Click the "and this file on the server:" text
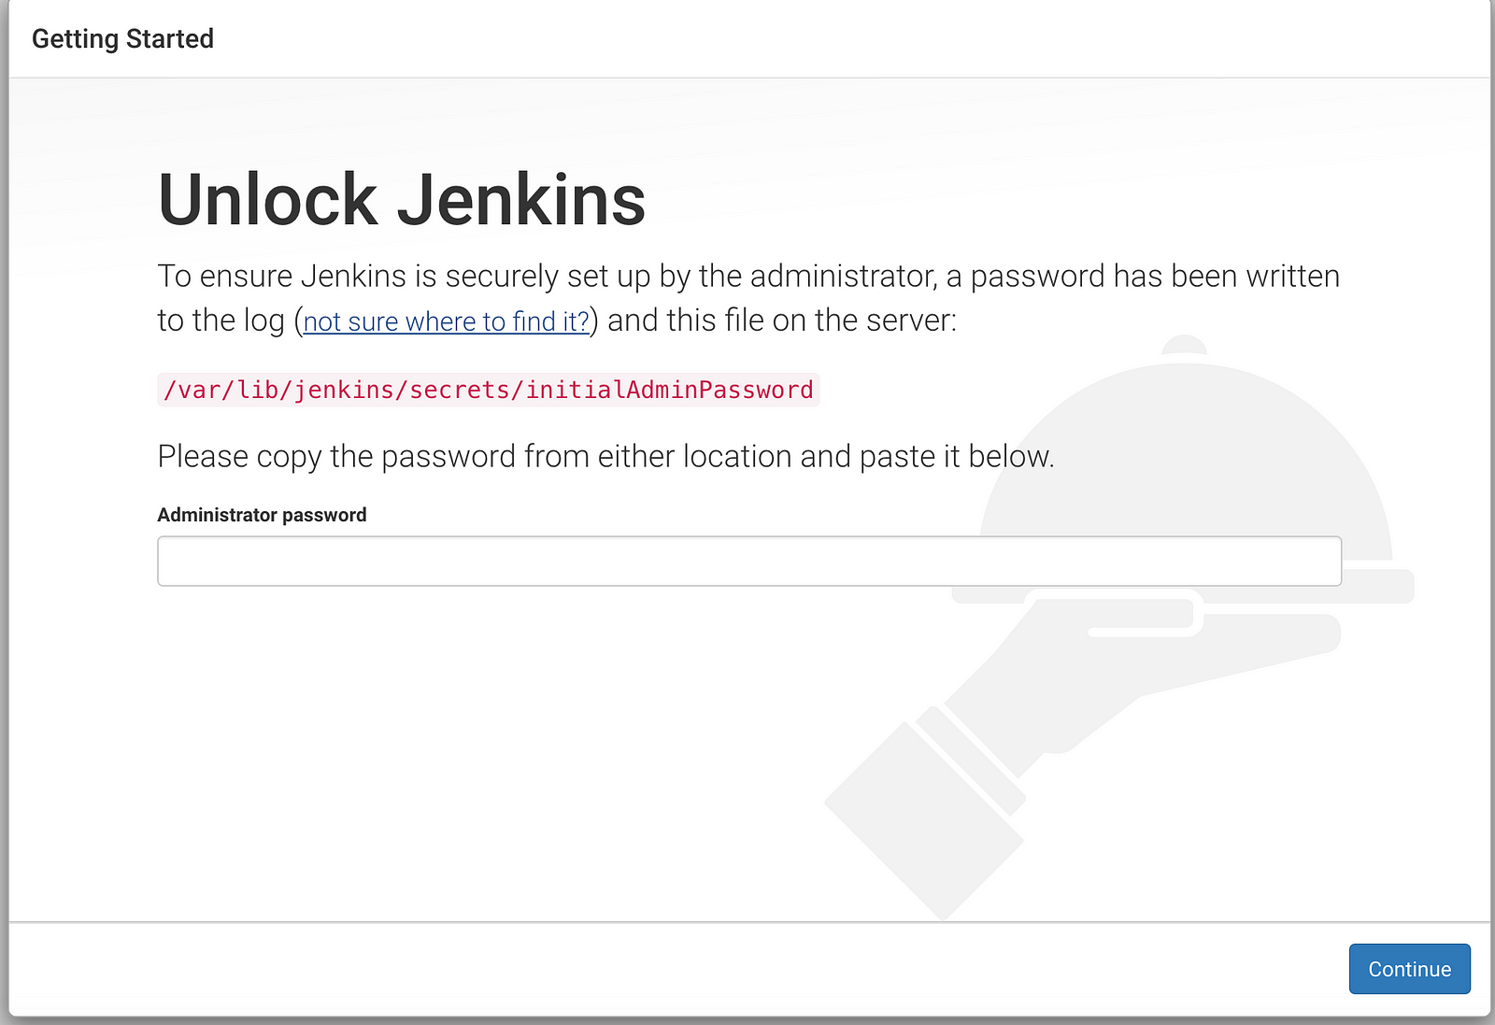Viewport: 1495px width, 1025px height. [x=782, y=320]
